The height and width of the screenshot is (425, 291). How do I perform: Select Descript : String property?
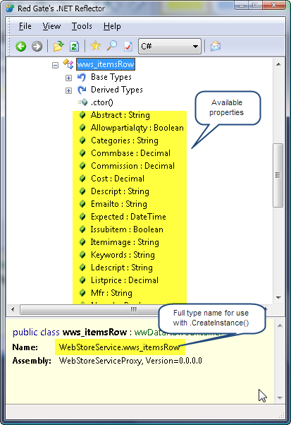point(120,191)
